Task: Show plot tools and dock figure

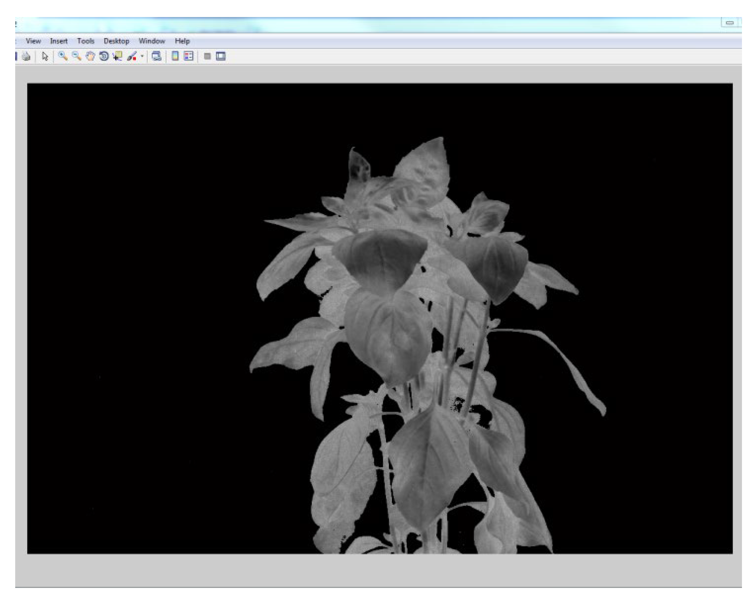Action: [x=221, y=56]
